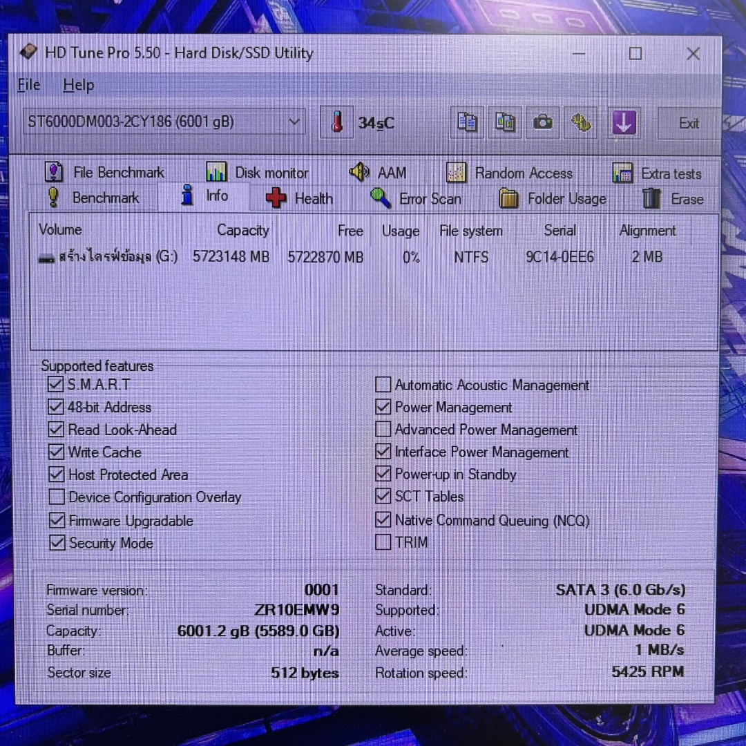Open the File menu

click(x=28, y=85)
